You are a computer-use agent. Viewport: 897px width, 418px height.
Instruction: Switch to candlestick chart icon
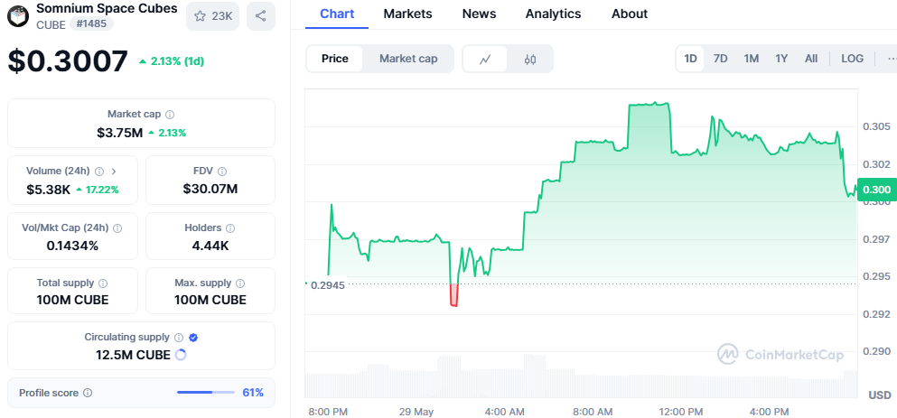pyautogui.click(x=530, y=59)
